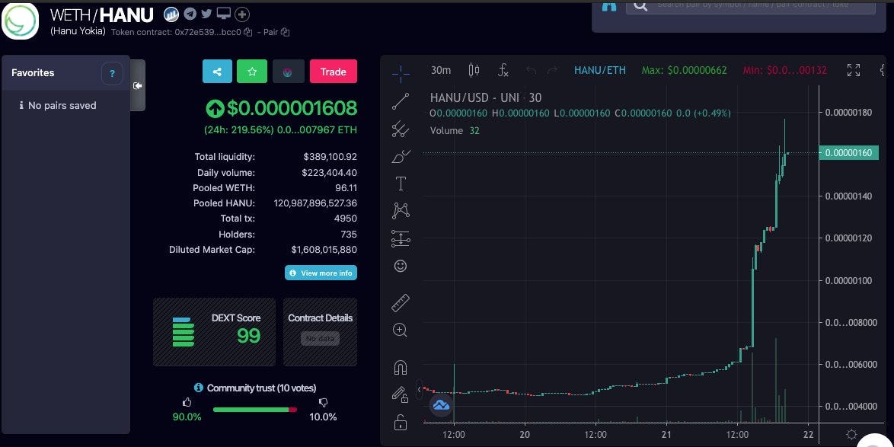
Task: Select the text annotation tool
Action: tap(401, 184)
